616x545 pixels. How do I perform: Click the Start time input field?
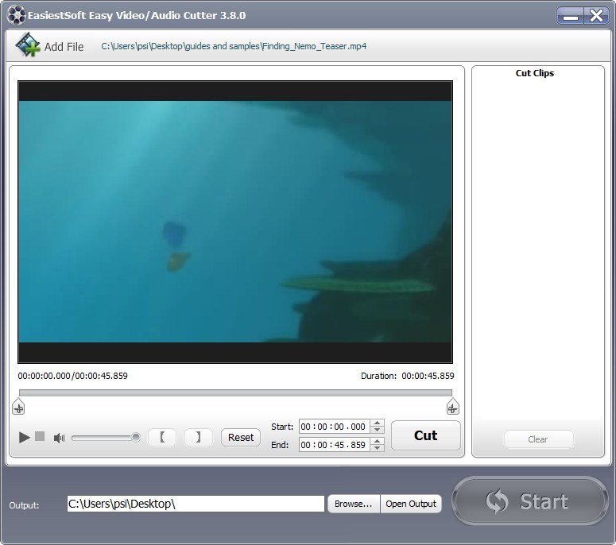coord(334,427)
